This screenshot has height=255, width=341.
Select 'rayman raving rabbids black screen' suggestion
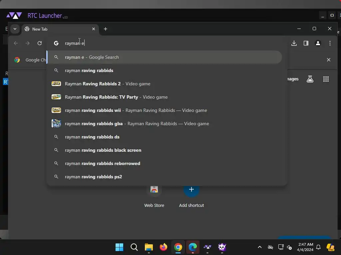tap(165, 150)
